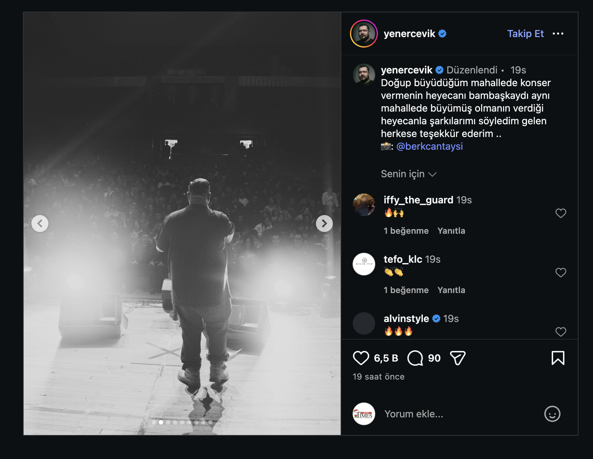Like the post with heart icon
The width and height of the screenshot is (593, 459).
[361, 358]
